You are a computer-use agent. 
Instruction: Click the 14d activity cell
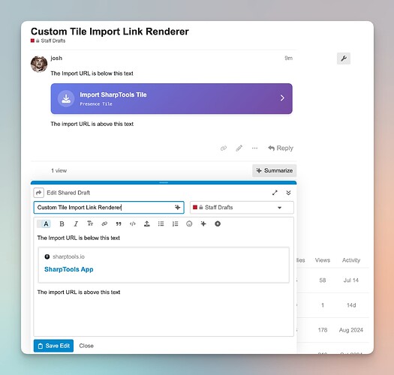pyautogui.click(x=351, y=305)
